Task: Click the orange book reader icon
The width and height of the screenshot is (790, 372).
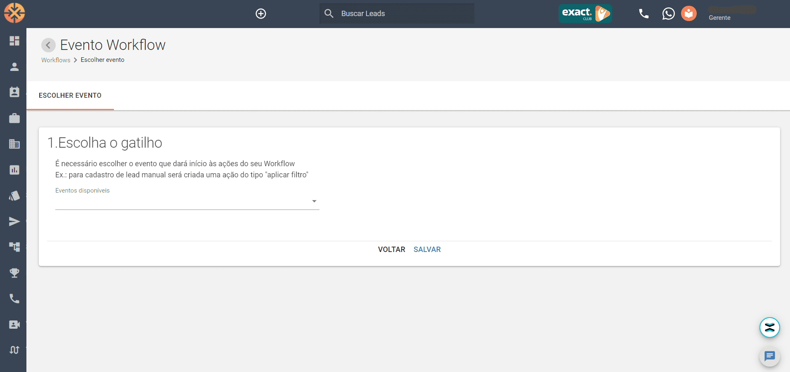Action: (x=688, y=14)
